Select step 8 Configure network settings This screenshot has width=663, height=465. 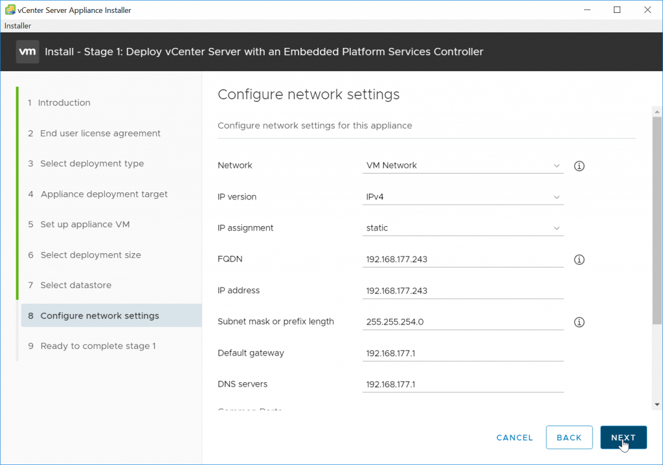click(x=111, y=315)
